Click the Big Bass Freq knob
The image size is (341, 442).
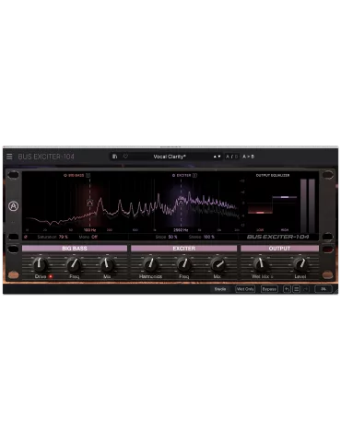click(74, 264)
